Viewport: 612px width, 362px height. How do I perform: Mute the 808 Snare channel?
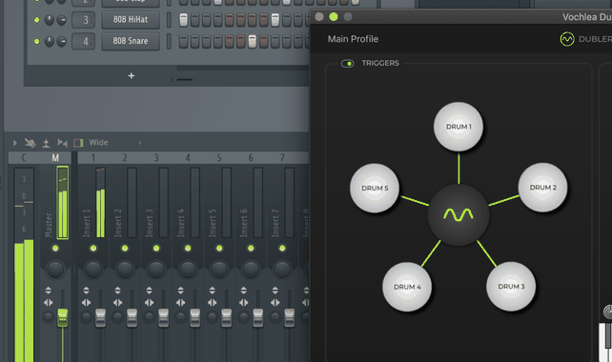pos(36,41)
